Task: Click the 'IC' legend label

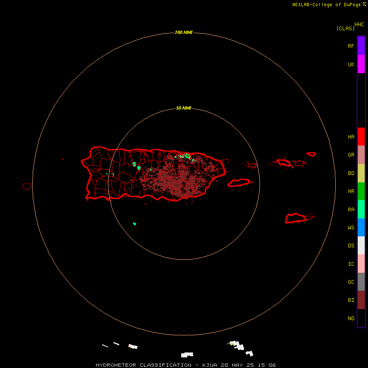Action: click(x=351, y=264)
